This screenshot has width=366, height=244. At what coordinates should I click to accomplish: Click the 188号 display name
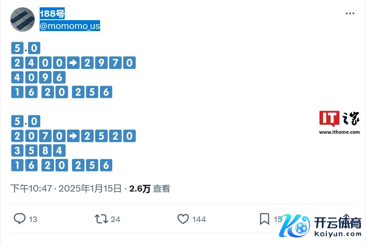[x=52, y=14]
